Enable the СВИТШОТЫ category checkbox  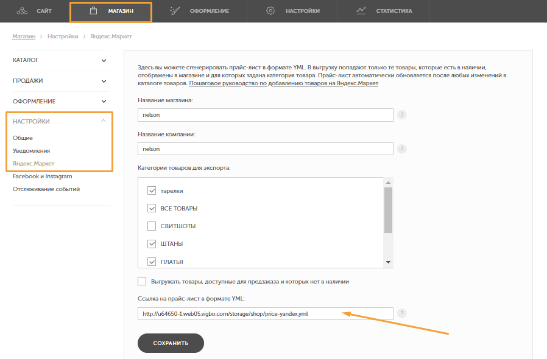(152, 226)
